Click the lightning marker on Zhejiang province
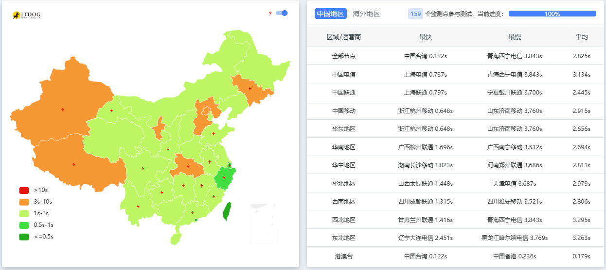 click(x=224, y=177)
